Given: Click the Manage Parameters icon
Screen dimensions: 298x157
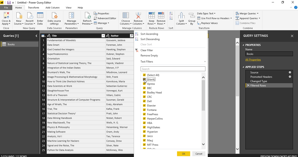Looking at the screenshot, I should pos(71,15).
